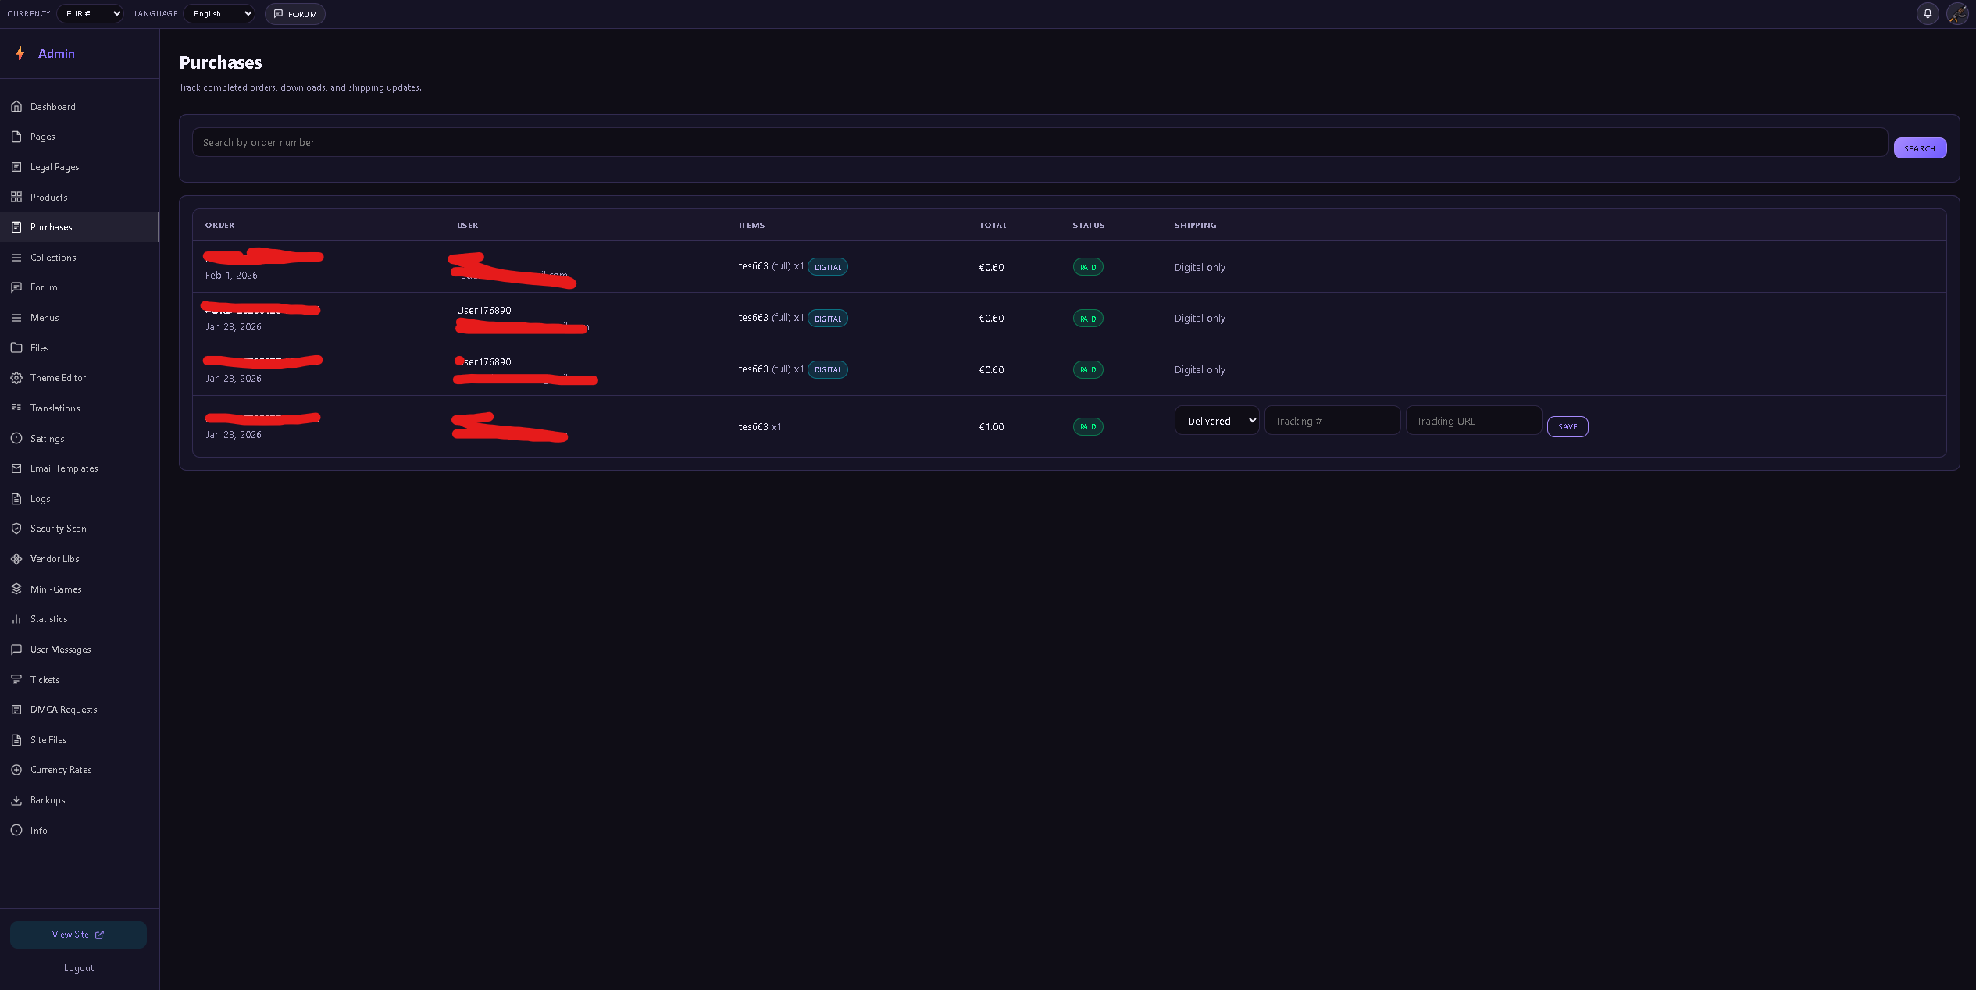Image resolution: width=1976 pixels, height=990 pixels.
Task: Click the Statistics bar chart icon
Action: 16,619
